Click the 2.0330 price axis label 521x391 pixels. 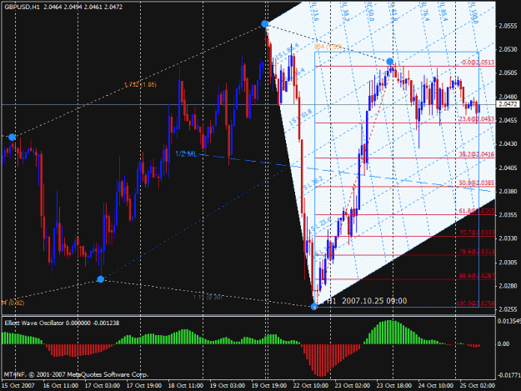508,238
